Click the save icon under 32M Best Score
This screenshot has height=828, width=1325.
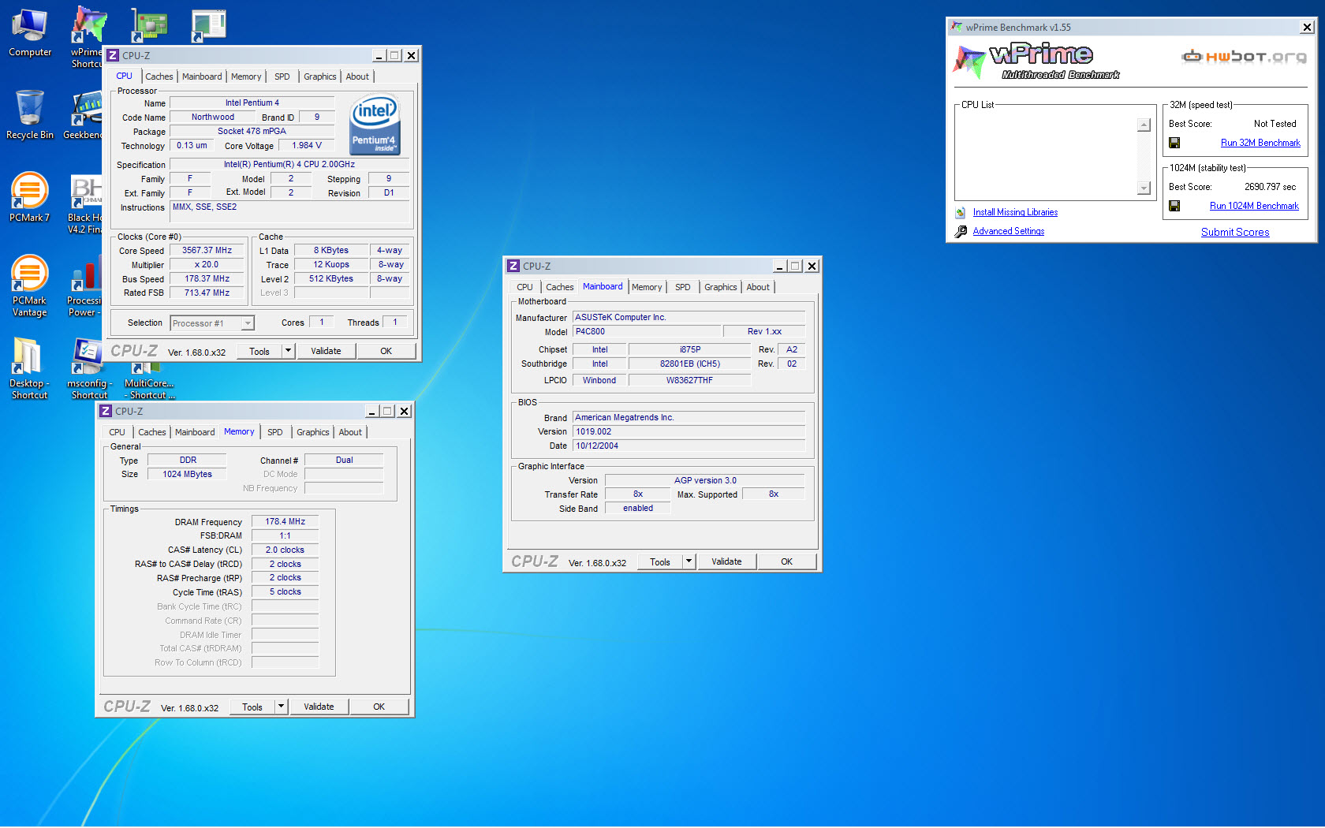[x=1174, y=143]
